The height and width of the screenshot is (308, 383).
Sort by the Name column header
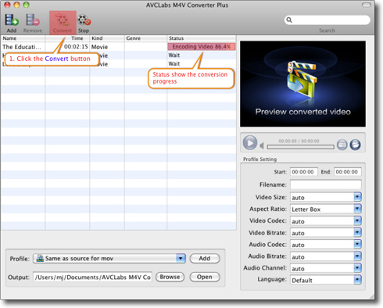click(23, 38)
